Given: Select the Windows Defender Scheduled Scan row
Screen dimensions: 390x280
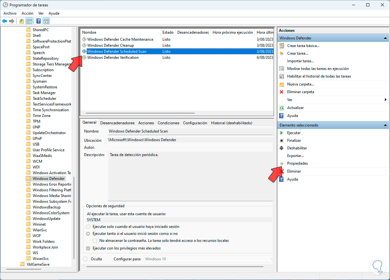Looking at the screenshot, I should [176, 51].
